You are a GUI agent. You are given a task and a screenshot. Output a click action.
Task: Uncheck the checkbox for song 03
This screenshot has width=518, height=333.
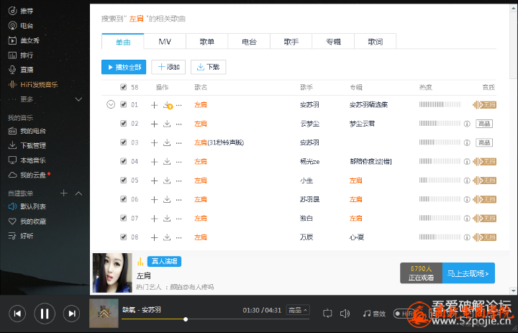pyautogui.click(x=124, y=142)
